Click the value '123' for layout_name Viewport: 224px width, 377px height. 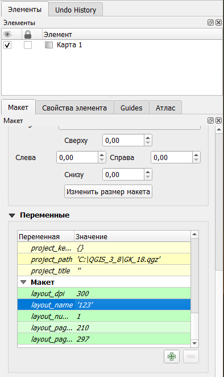85,305
